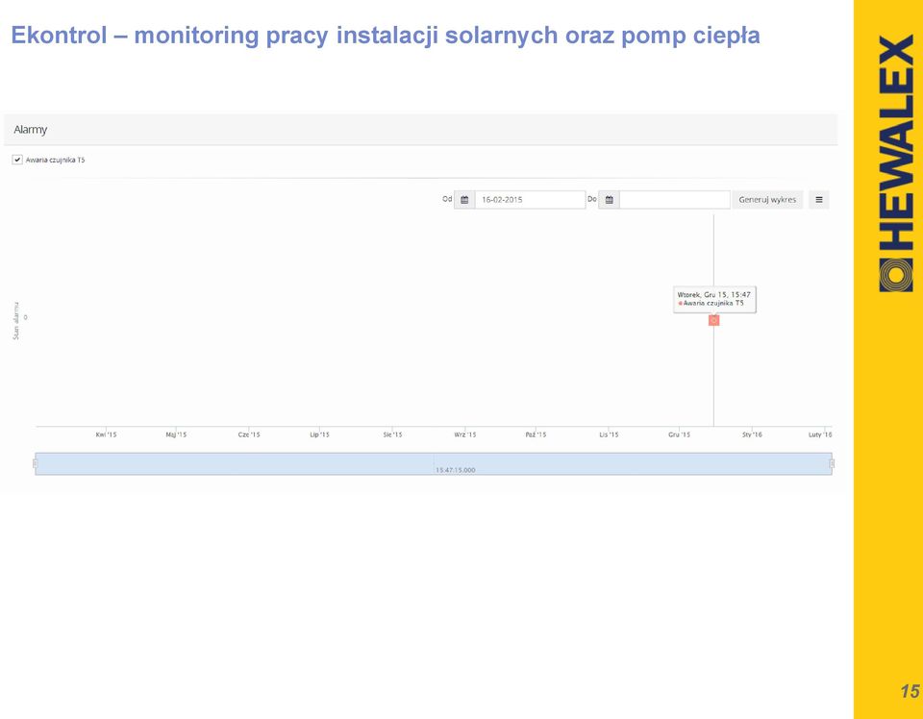Image resolution: width=923 pixels, height=719 pixels.
Task: Click the Maj '15 axis label
Action: tap(176, 434)
